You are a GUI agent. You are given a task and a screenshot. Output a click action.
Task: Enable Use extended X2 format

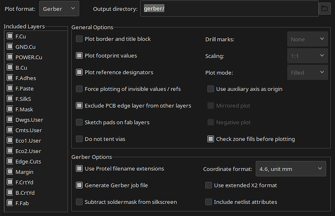click(208, 185)
